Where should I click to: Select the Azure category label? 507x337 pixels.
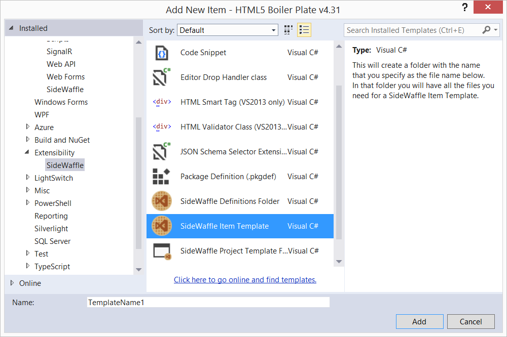[x=44, y=127]
